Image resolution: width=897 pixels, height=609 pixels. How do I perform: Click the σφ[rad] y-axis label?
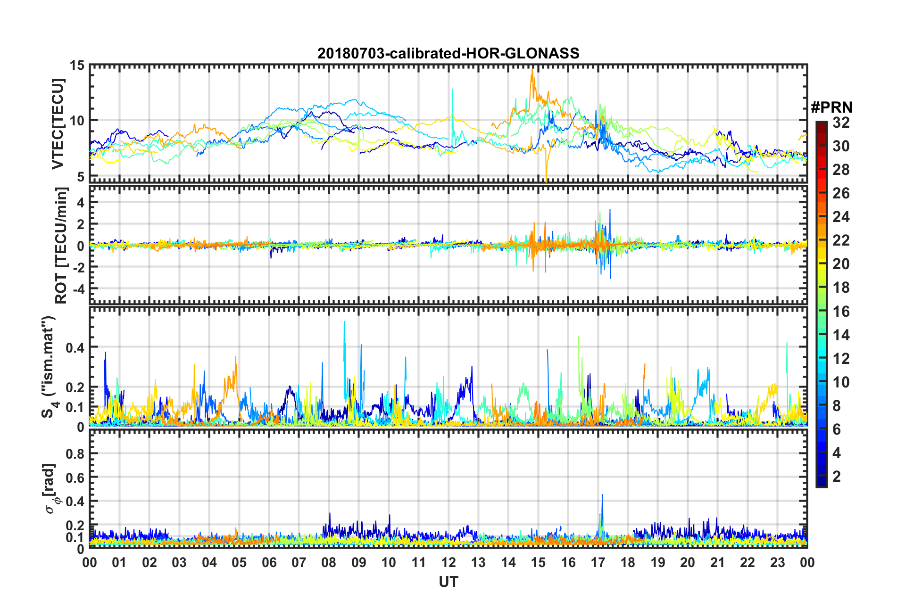[x=51, y=489]
